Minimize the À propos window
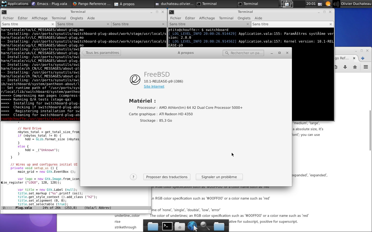This screenshot has width=372, height=232. (272, 53)
